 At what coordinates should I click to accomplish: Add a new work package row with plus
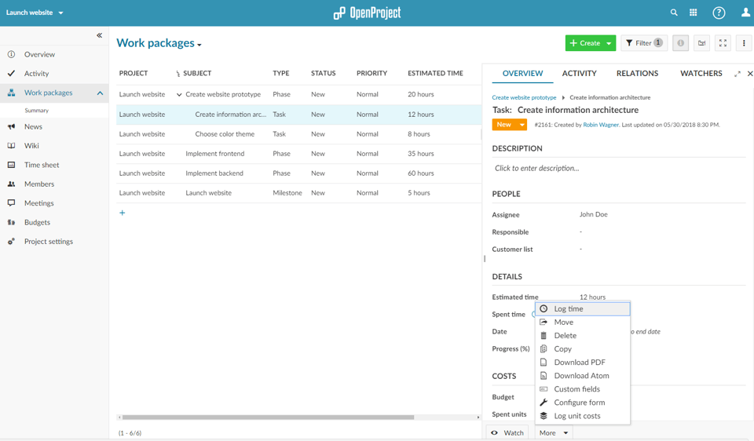tap(123, 213)
